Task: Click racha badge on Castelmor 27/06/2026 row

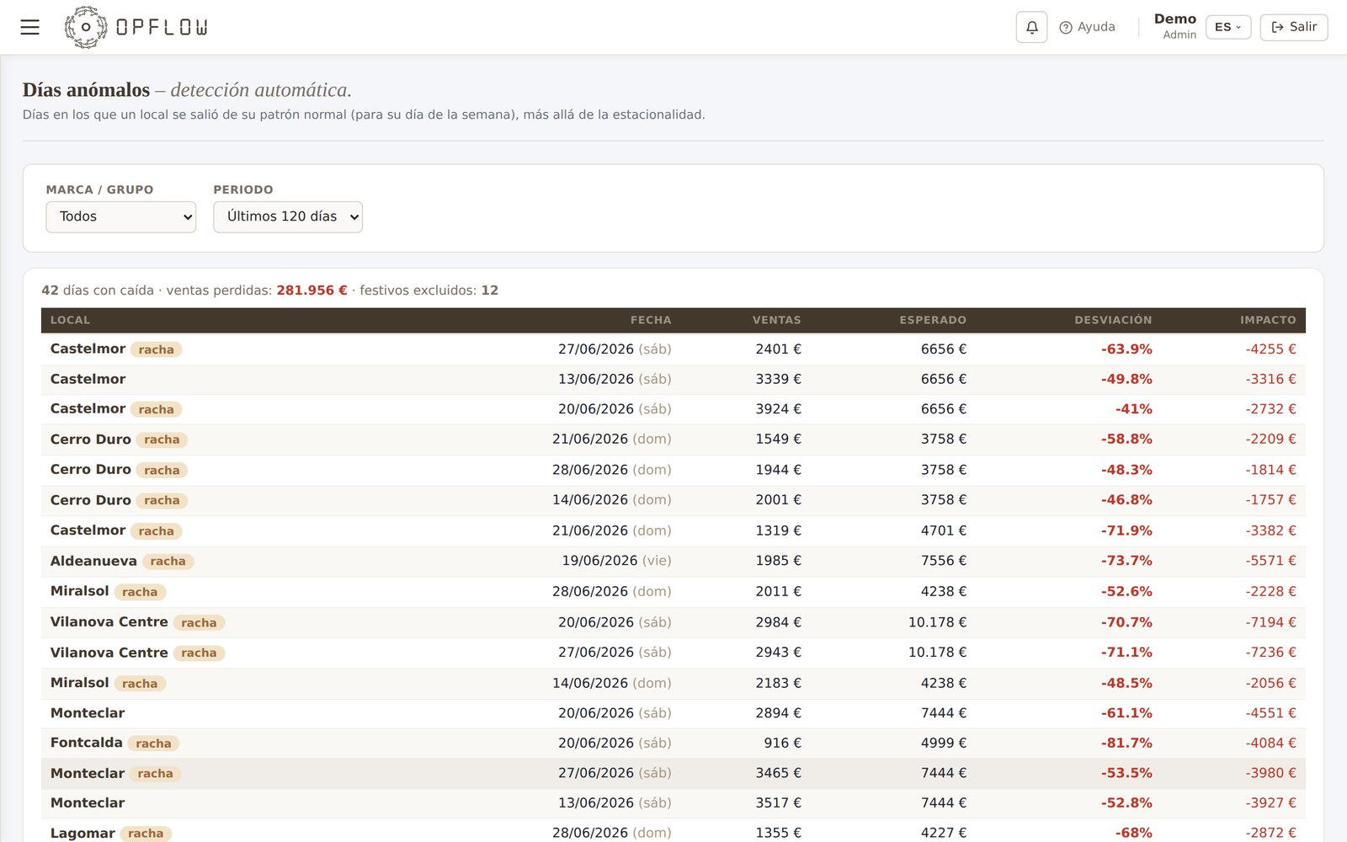Action: [157, 349]
